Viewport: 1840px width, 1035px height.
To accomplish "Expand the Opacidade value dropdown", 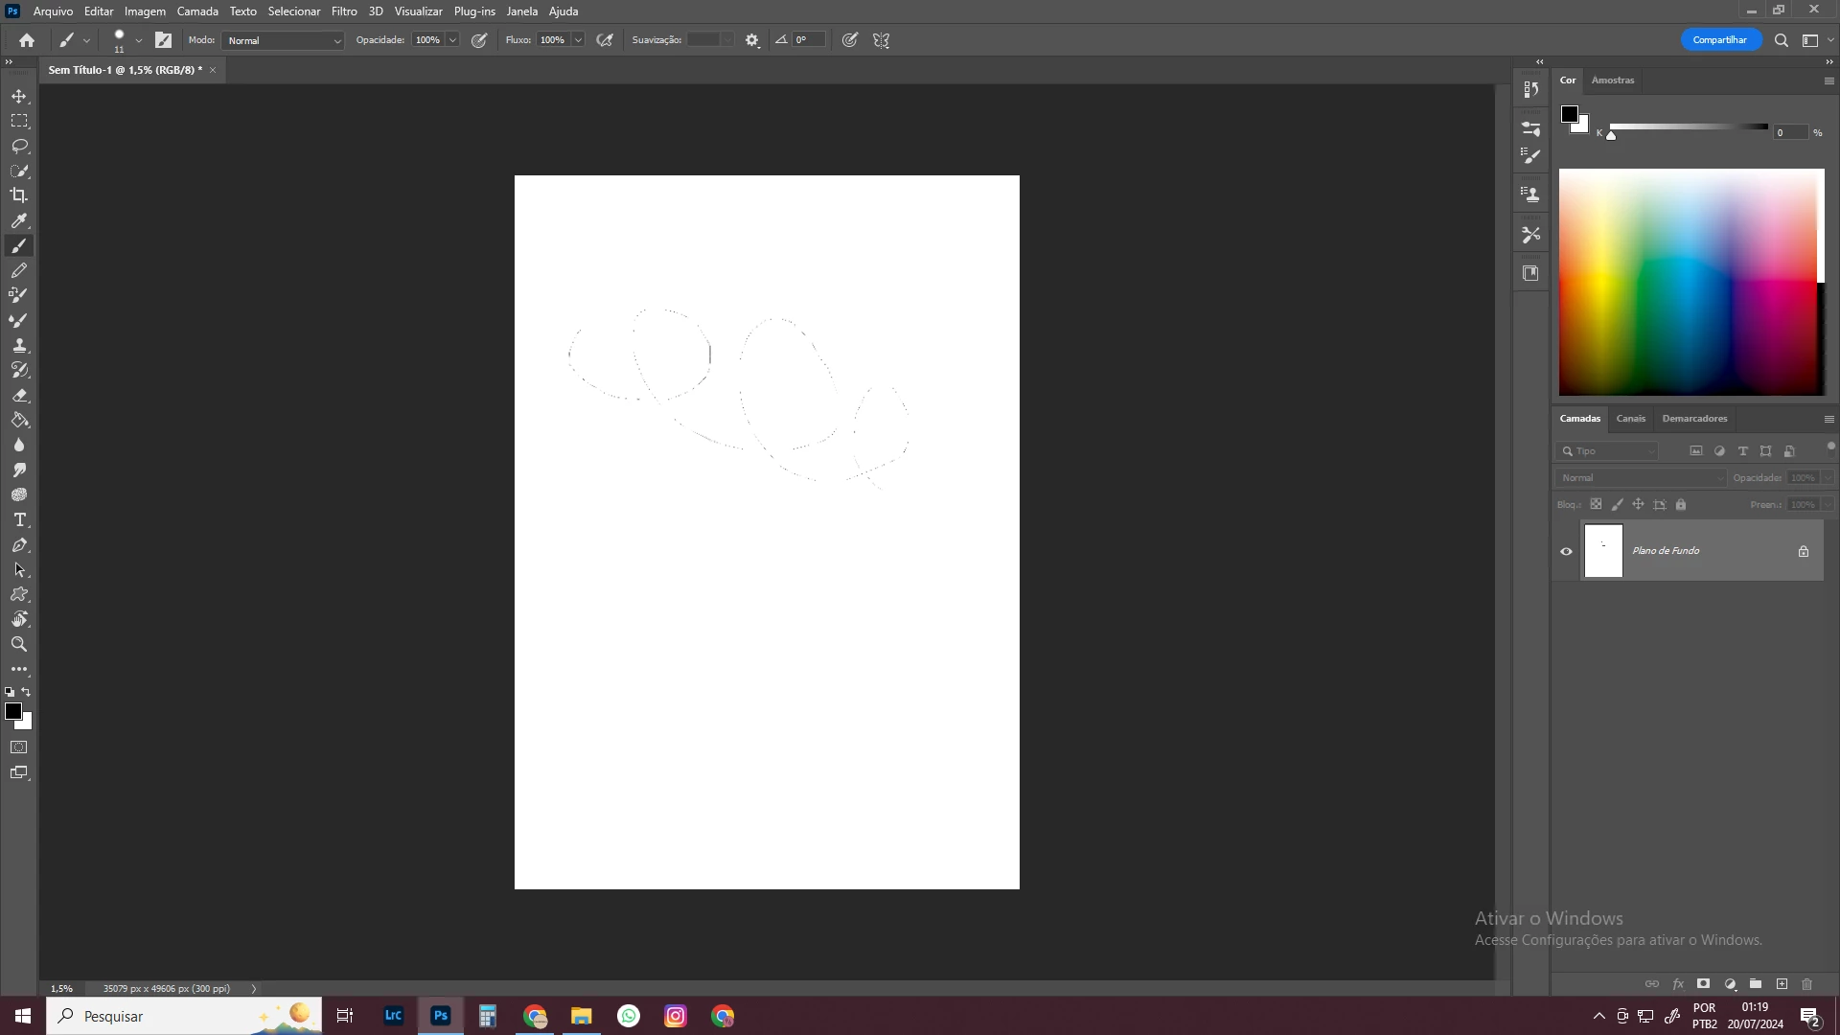I will tap(452, 40).
